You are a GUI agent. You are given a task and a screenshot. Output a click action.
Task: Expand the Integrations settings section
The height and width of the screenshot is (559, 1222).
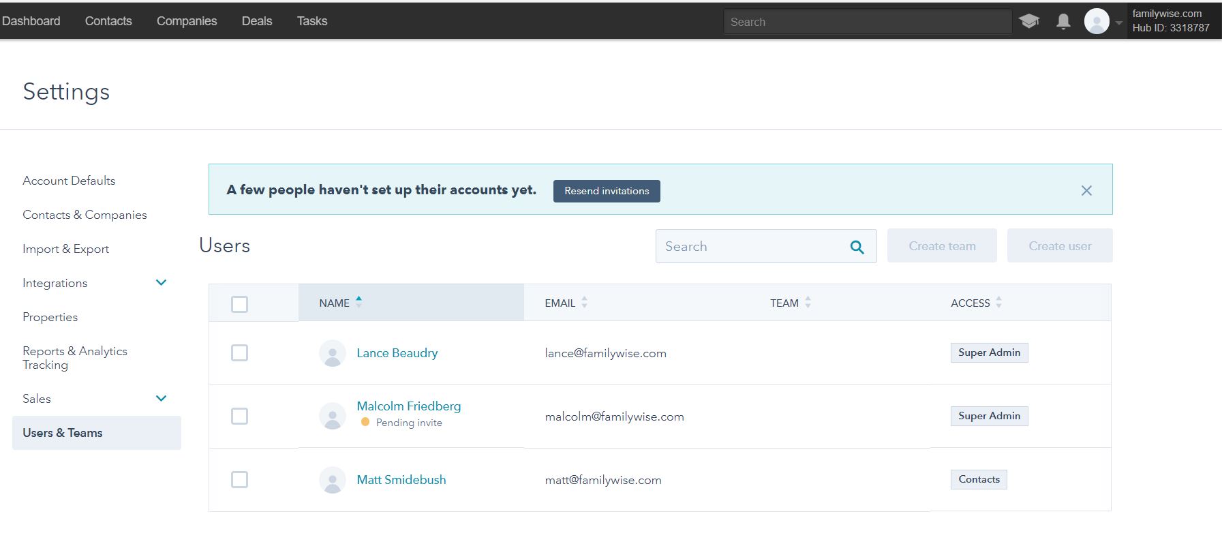161,283
